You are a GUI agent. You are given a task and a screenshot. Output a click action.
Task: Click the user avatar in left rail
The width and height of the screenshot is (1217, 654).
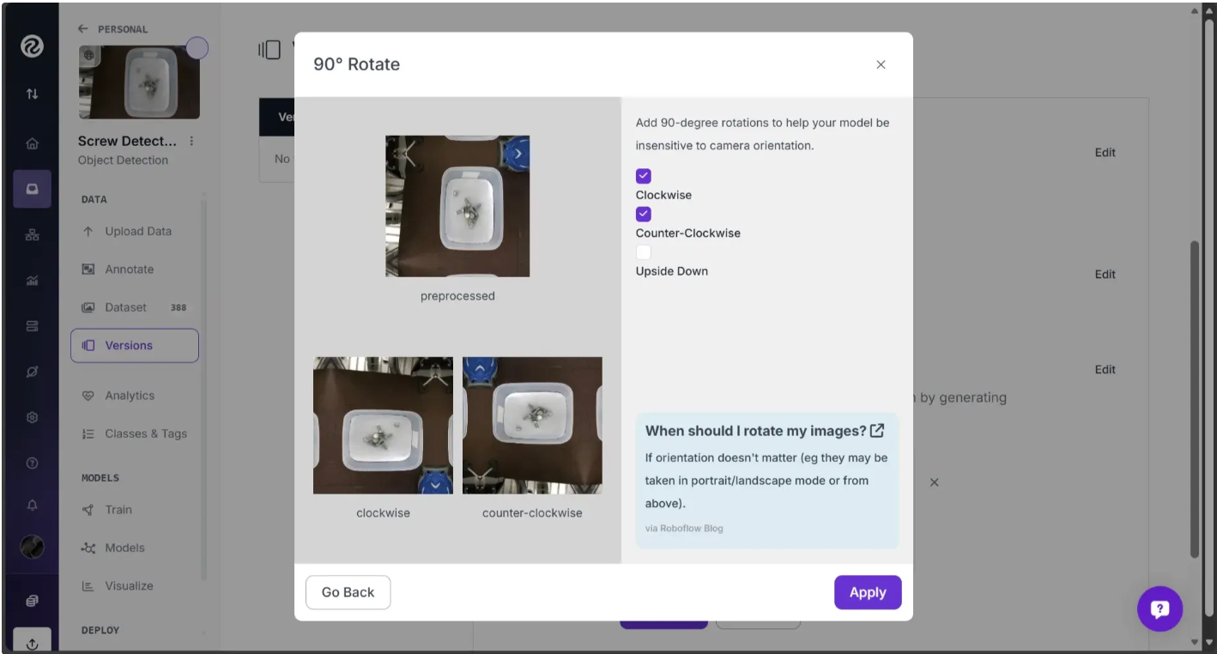point(32,548)
